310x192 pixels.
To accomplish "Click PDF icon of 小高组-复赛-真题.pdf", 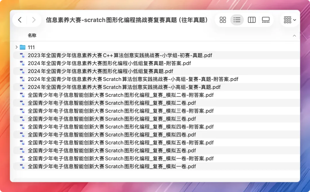I will click(x=22, y=87).
